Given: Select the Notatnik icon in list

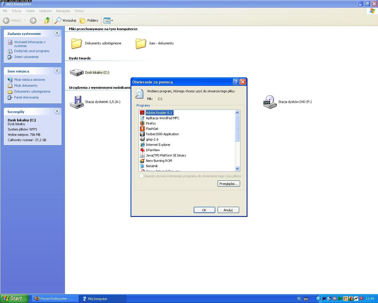Looking at the screenshot, I should pos(142,166).
